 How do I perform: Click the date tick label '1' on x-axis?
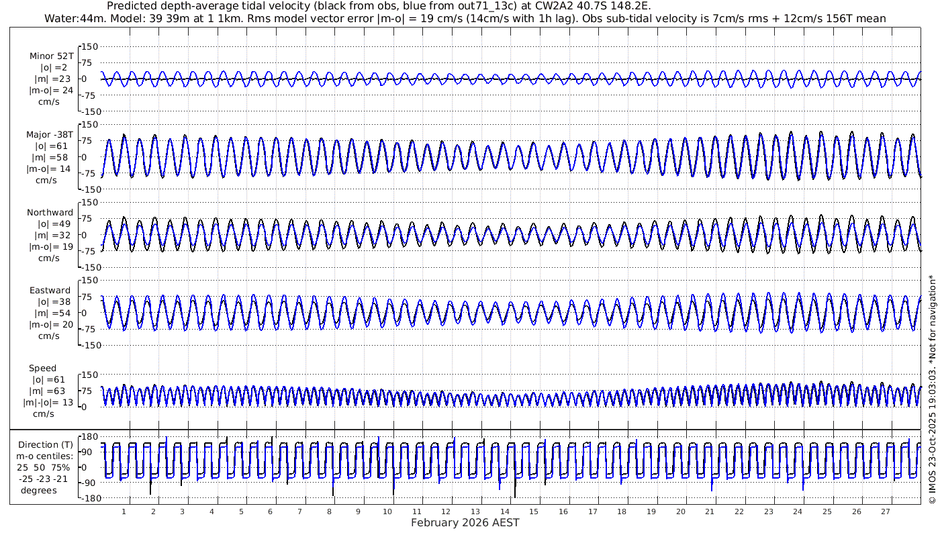(124, 511)
